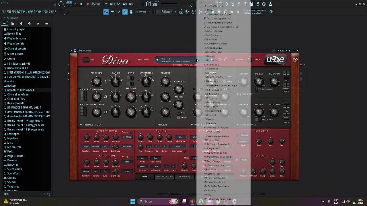Open the PATTERNS menu
Viewport: 367px width, 206px height.
pos(22,12)
